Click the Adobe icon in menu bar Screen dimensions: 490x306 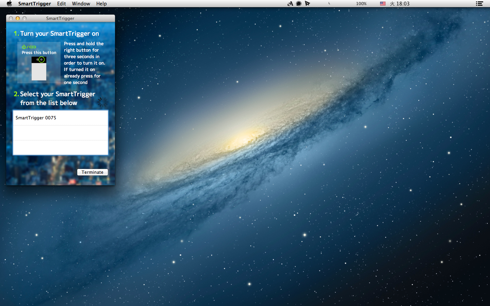pyautogui.click(x=290, y=4)
